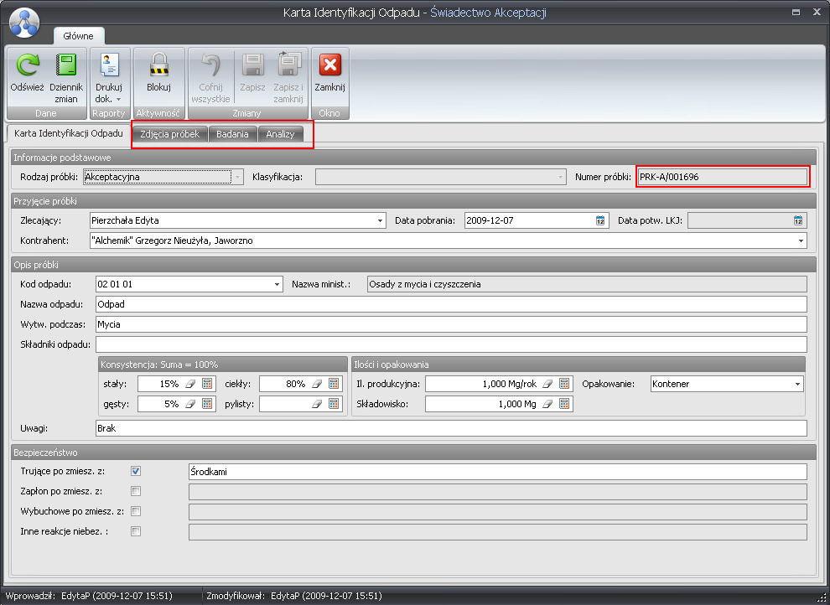Viewport: 830px width, 605px height.
Task: Click the Zapisz floppy disk icon
Action: coord(252,65)
